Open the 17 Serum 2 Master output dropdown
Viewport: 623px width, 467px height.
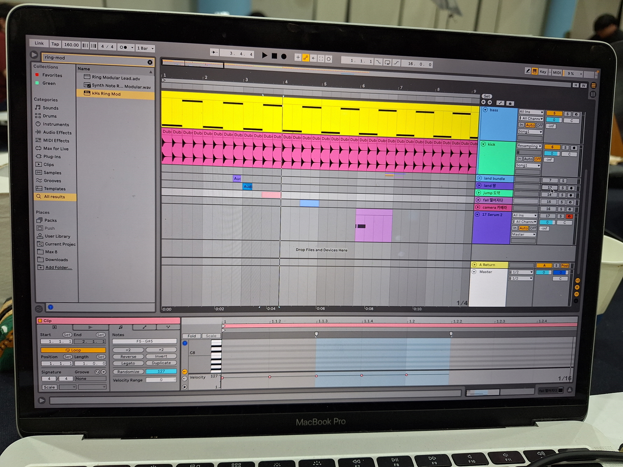(x=523, y=234)
